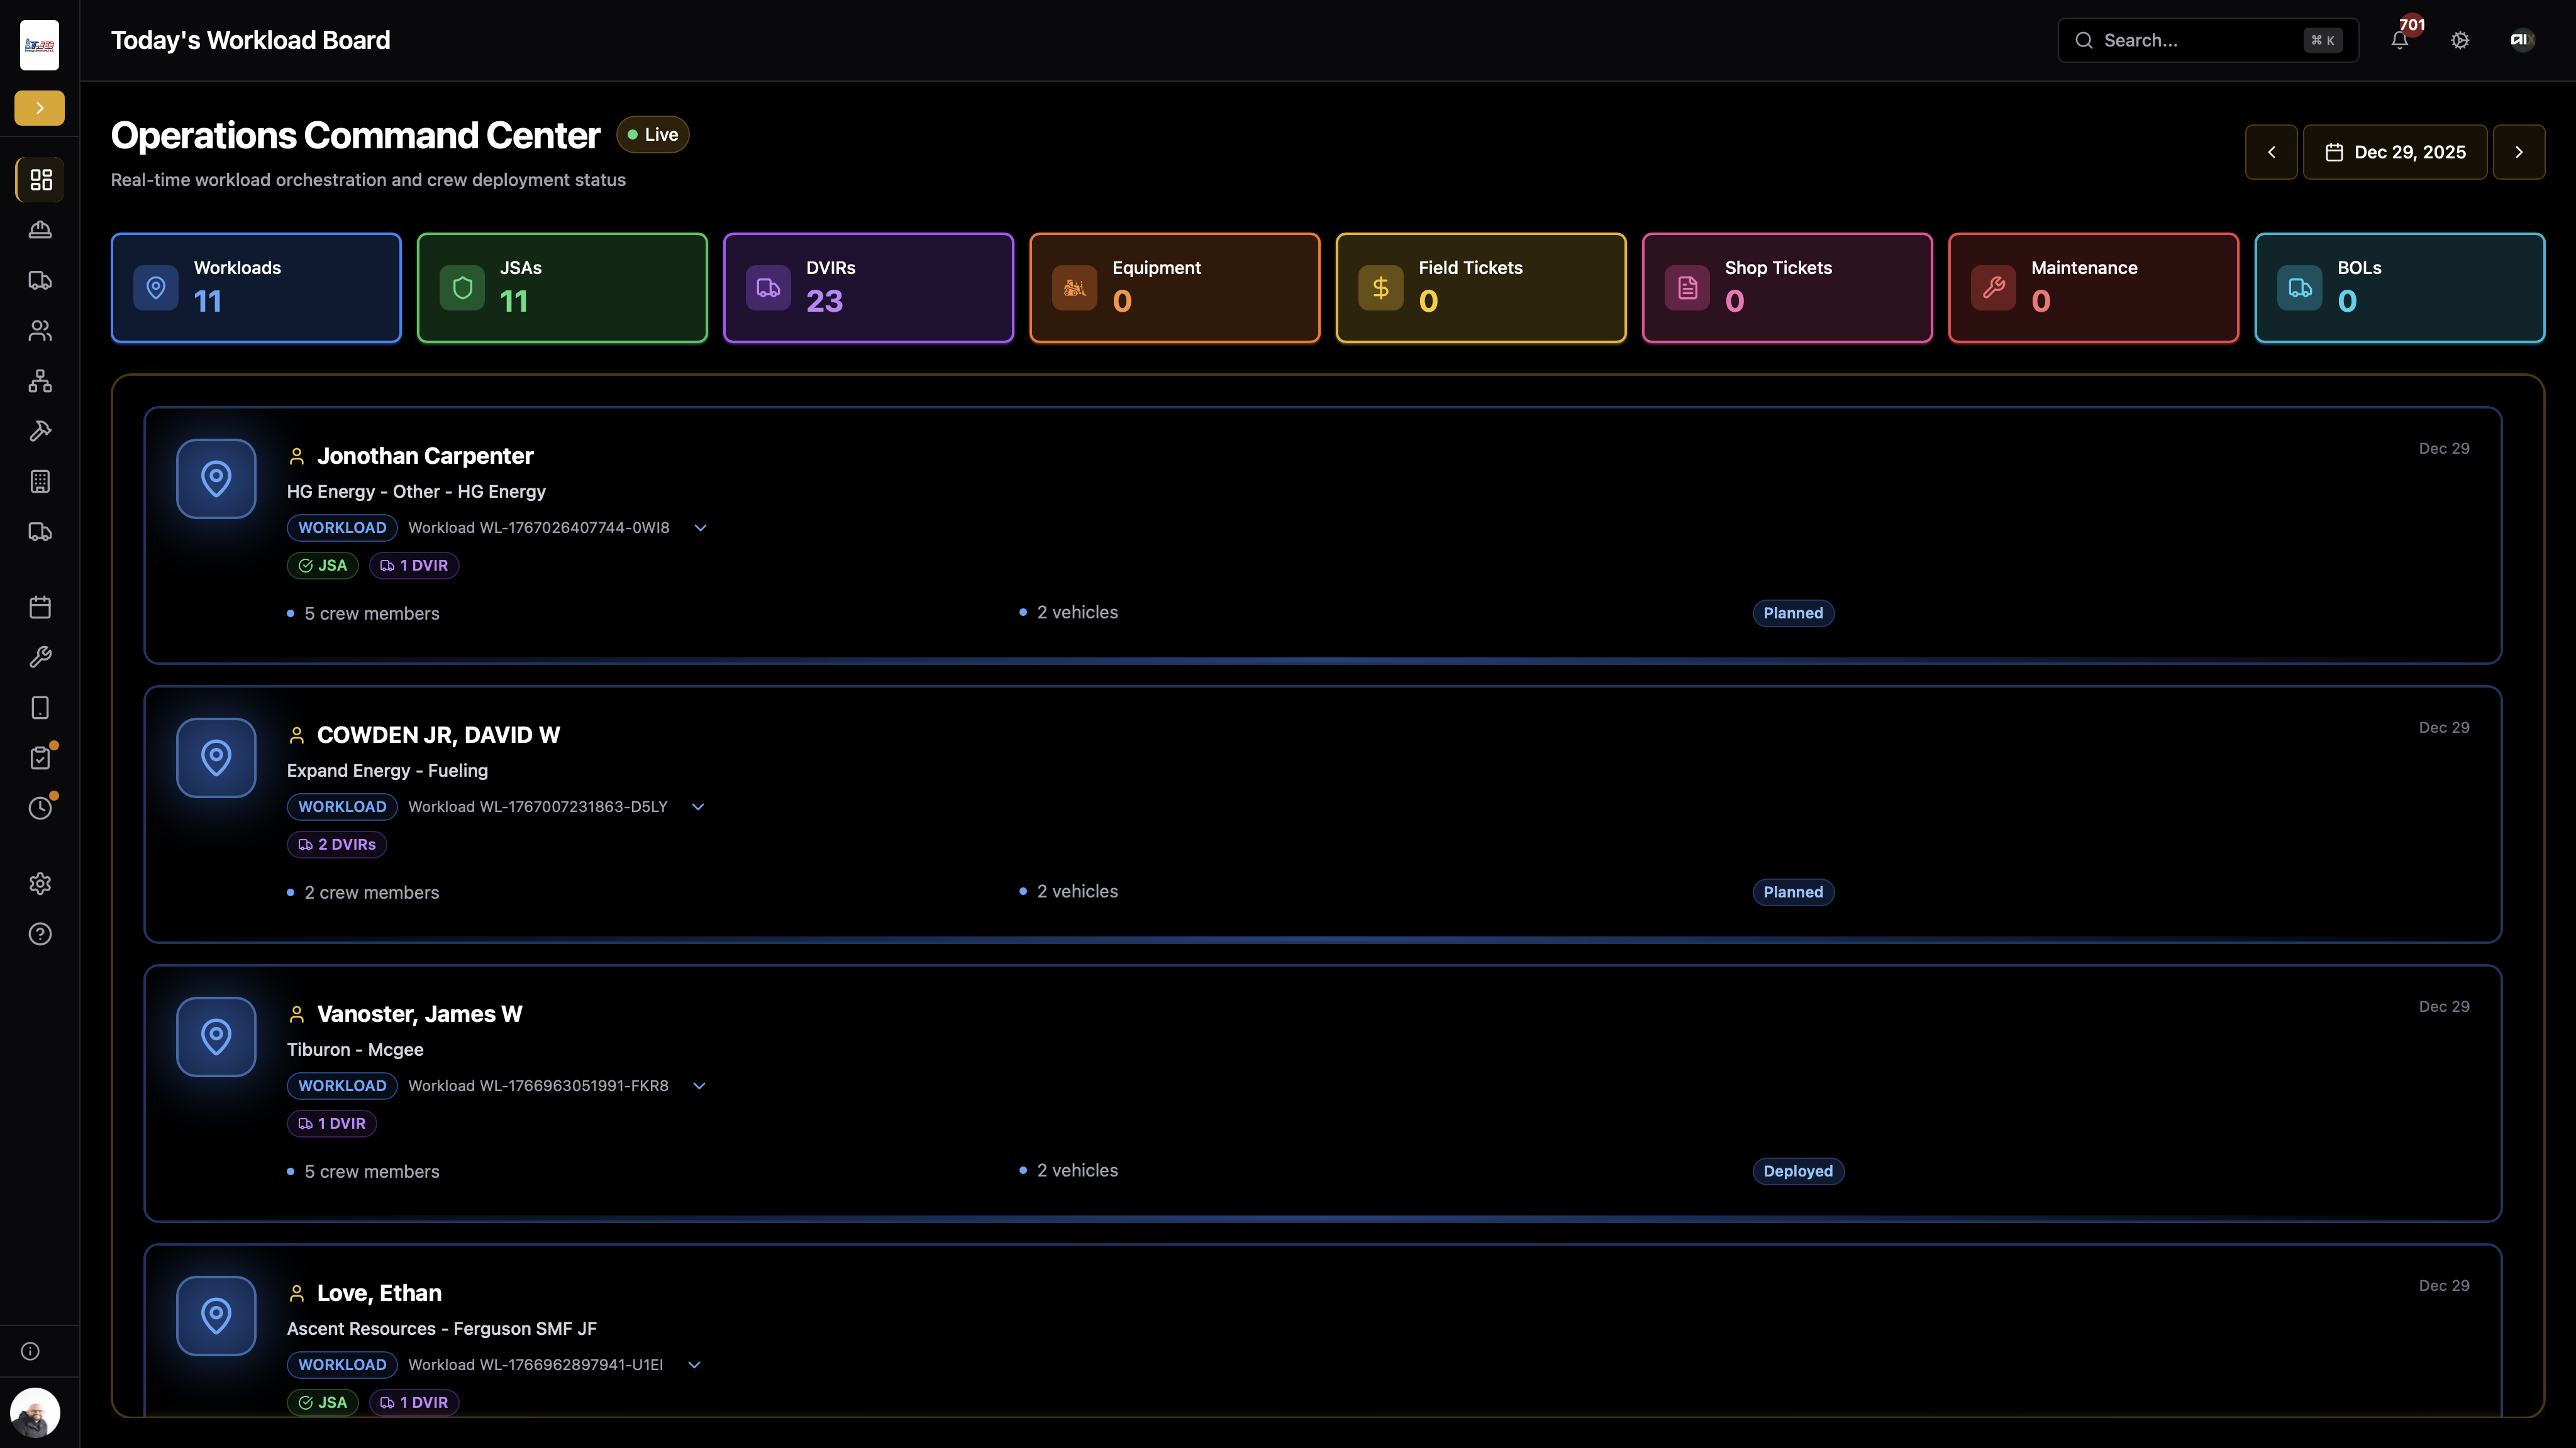The image size is (2576, 1448).
Task: Go to the previous day arrow
Action: click(2271, 152)
